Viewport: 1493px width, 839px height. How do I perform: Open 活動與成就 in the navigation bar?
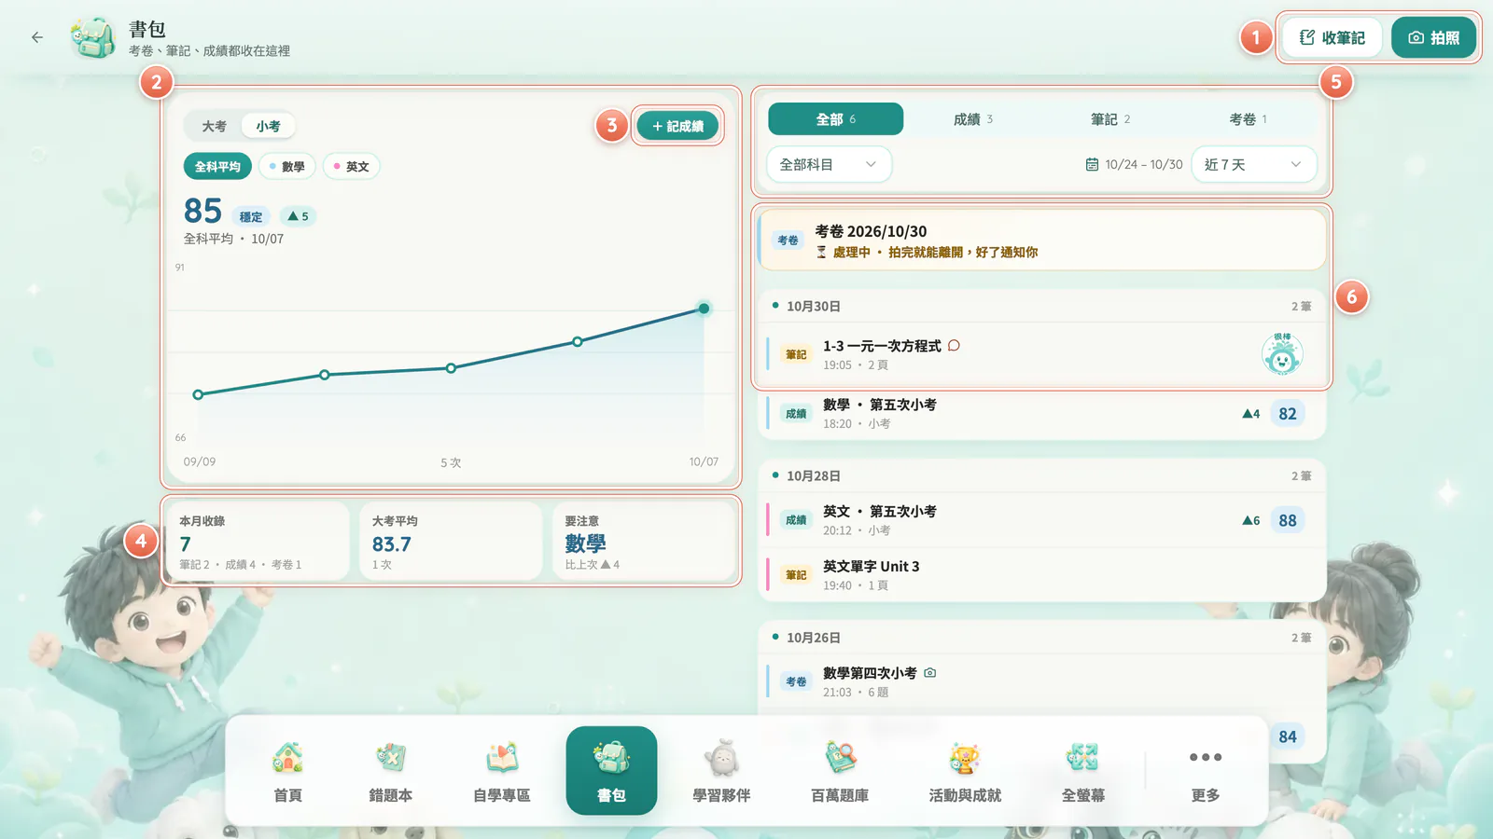pyautogui.click(x=965, y=771)
